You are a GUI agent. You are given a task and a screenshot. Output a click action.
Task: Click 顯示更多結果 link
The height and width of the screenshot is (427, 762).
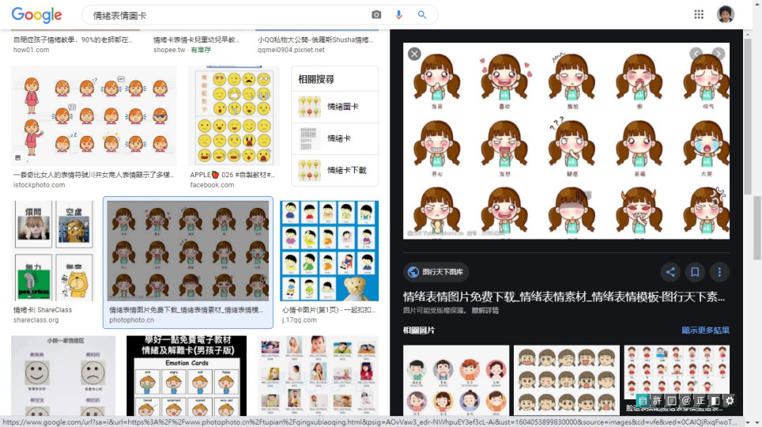pyautogui.click(x=705, y=331)
